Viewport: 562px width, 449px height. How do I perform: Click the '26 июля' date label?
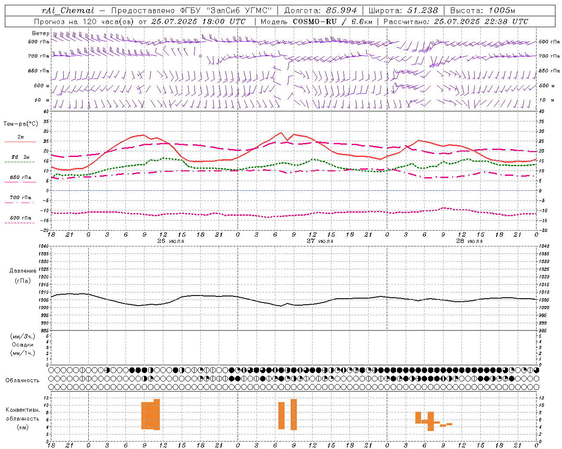click(x=171, y=241)
